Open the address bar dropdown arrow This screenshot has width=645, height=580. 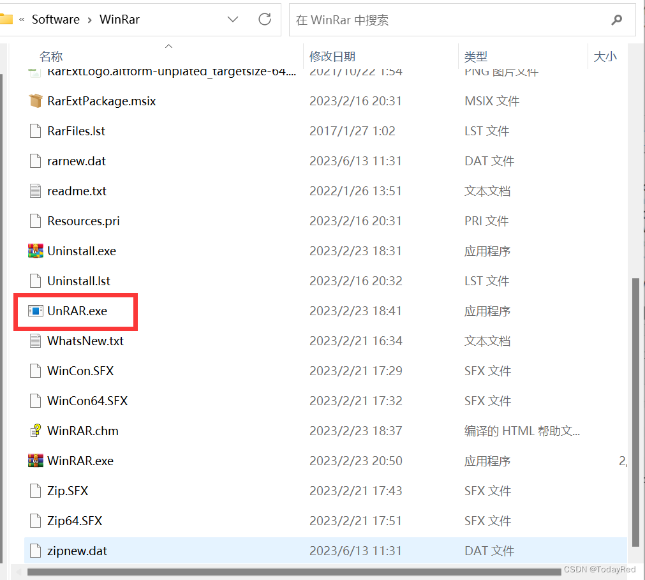[x=233, y=20]
